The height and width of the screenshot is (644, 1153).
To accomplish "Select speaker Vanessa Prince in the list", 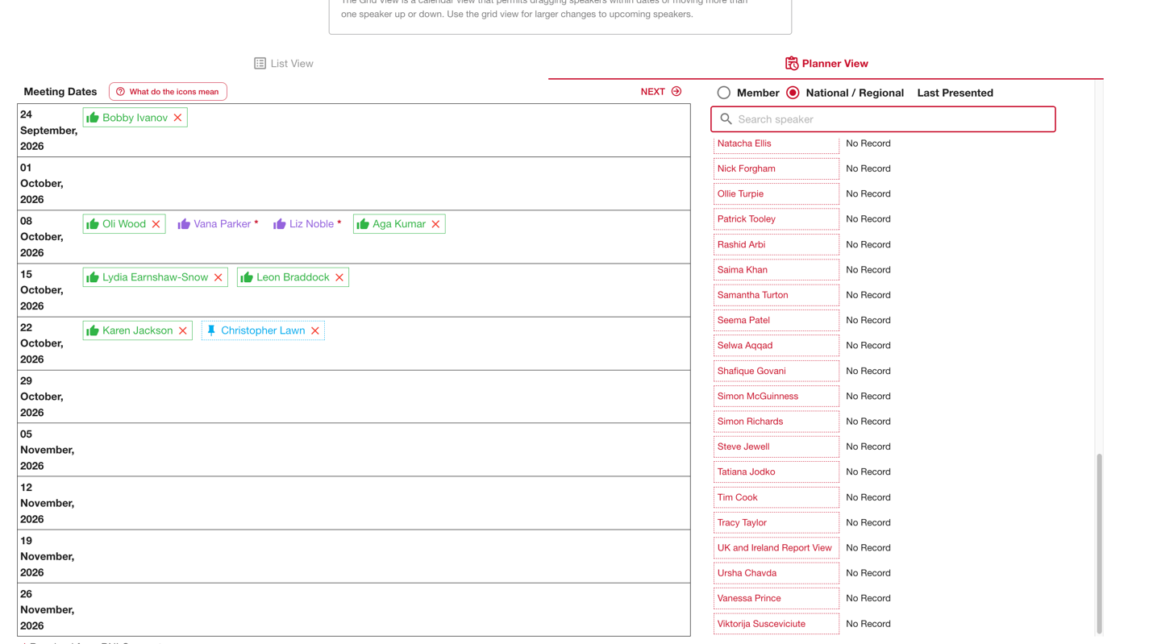I will 776,598.
